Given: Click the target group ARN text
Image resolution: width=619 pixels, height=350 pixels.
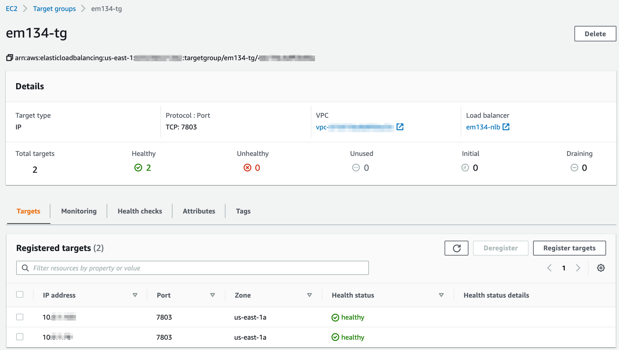Looking at the screenshot, I should pos(165,58).
